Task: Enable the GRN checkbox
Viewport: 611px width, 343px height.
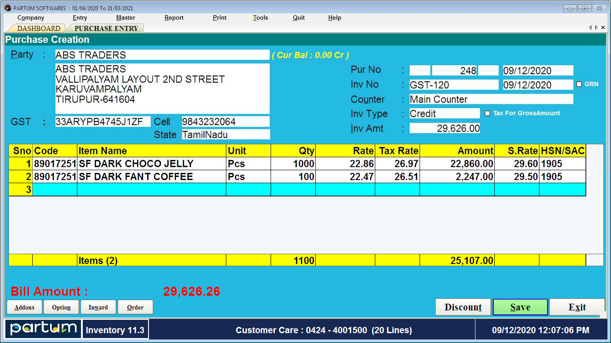Action: 578,84
